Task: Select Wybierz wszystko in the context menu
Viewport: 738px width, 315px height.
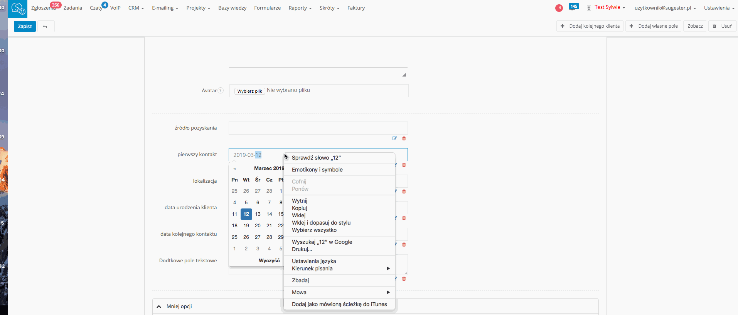Action: [x=314, y=230]
